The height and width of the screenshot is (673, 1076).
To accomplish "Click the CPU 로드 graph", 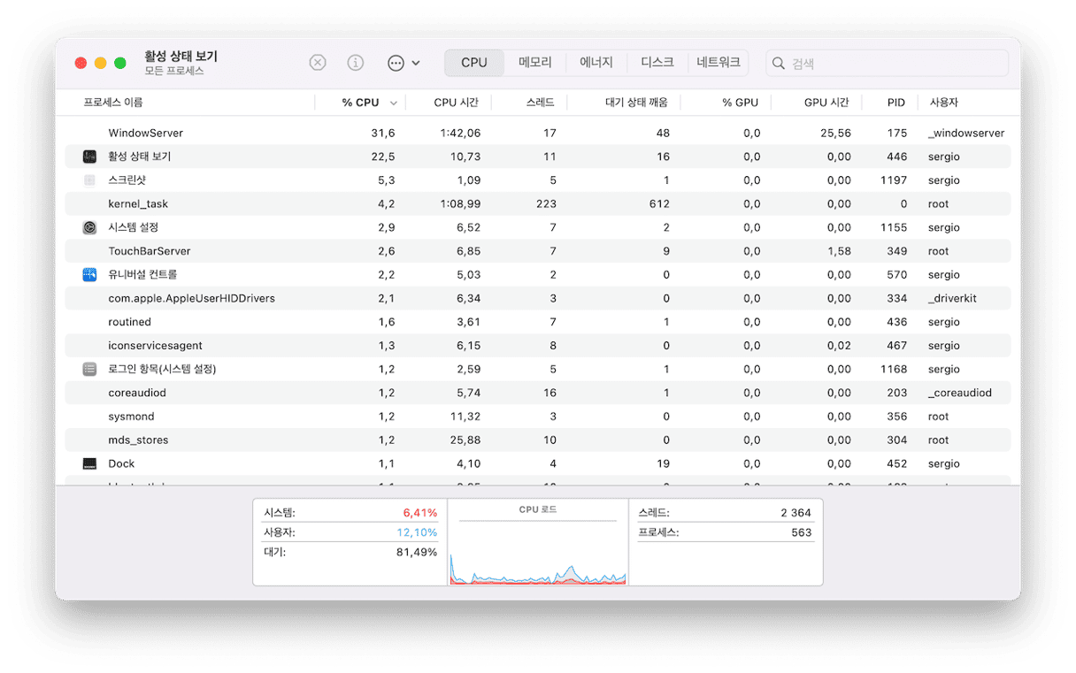I will point(538,553).
